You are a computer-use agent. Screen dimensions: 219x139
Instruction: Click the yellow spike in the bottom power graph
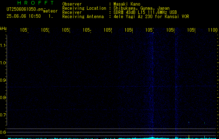click(x=189, y=137)
